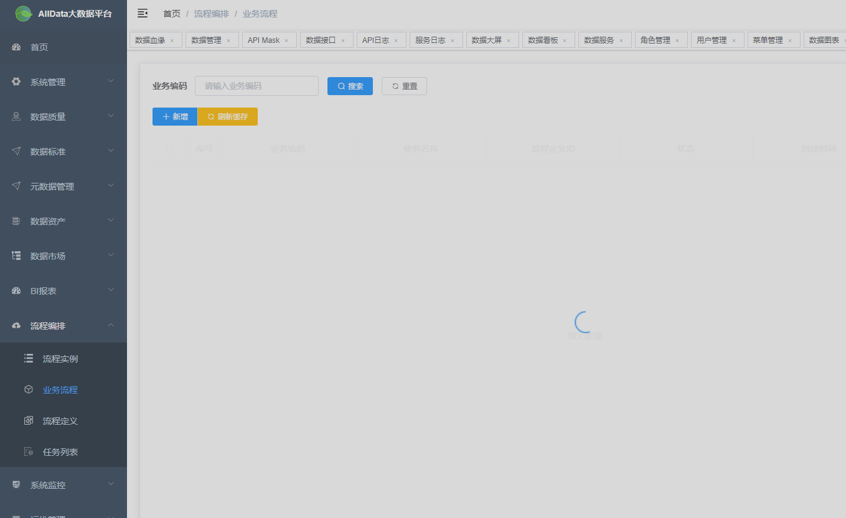
Task: Collapse the 流程编排 menu chevron
Action: [x=111, y=325]
